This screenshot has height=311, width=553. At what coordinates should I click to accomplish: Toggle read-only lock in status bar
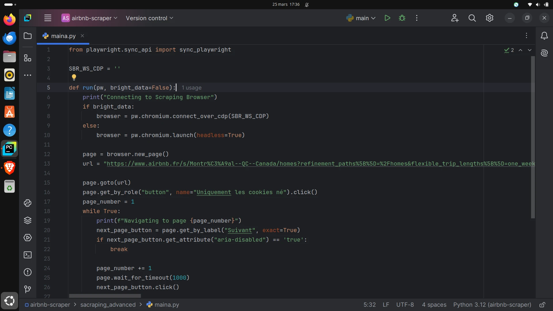(542, 305)
